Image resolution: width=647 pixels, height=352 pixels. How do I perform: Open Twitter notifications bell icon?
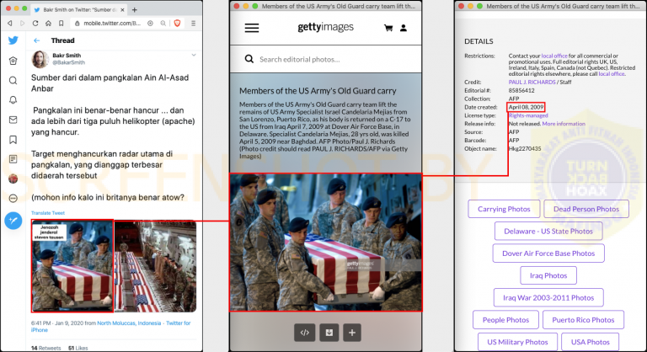coord(13,100)
